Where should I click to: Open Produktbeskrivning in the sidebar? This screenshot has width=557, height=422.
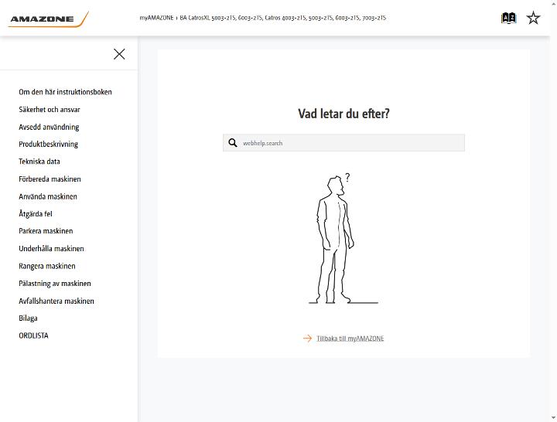pos(48,144)
